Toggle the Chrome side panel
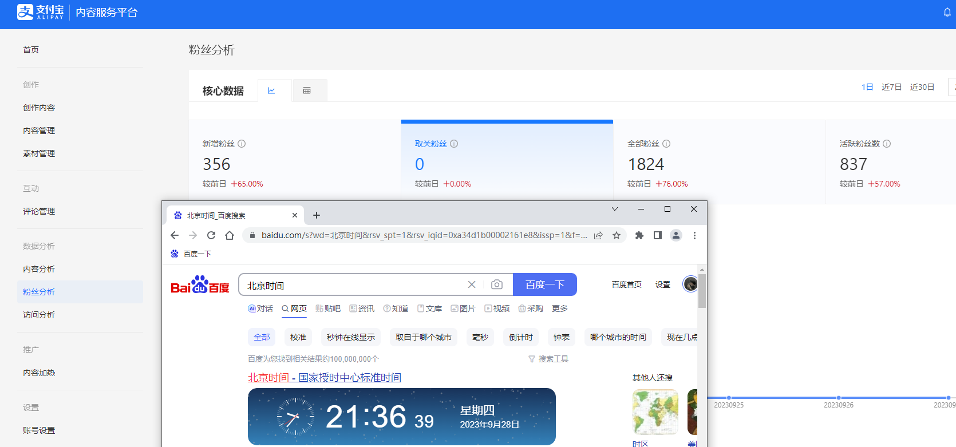The height and width of the screenshot is (447, 956). point(658,235)
